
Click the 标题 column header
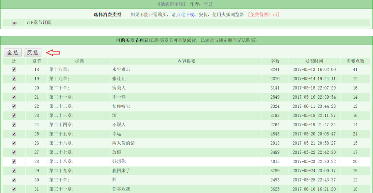point(79,61)
